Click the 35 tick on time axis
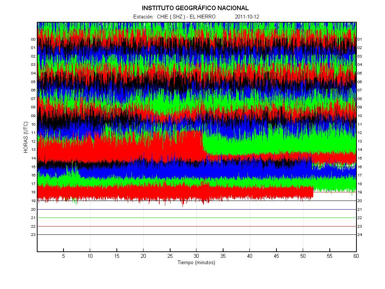 [x=223, y=256]
